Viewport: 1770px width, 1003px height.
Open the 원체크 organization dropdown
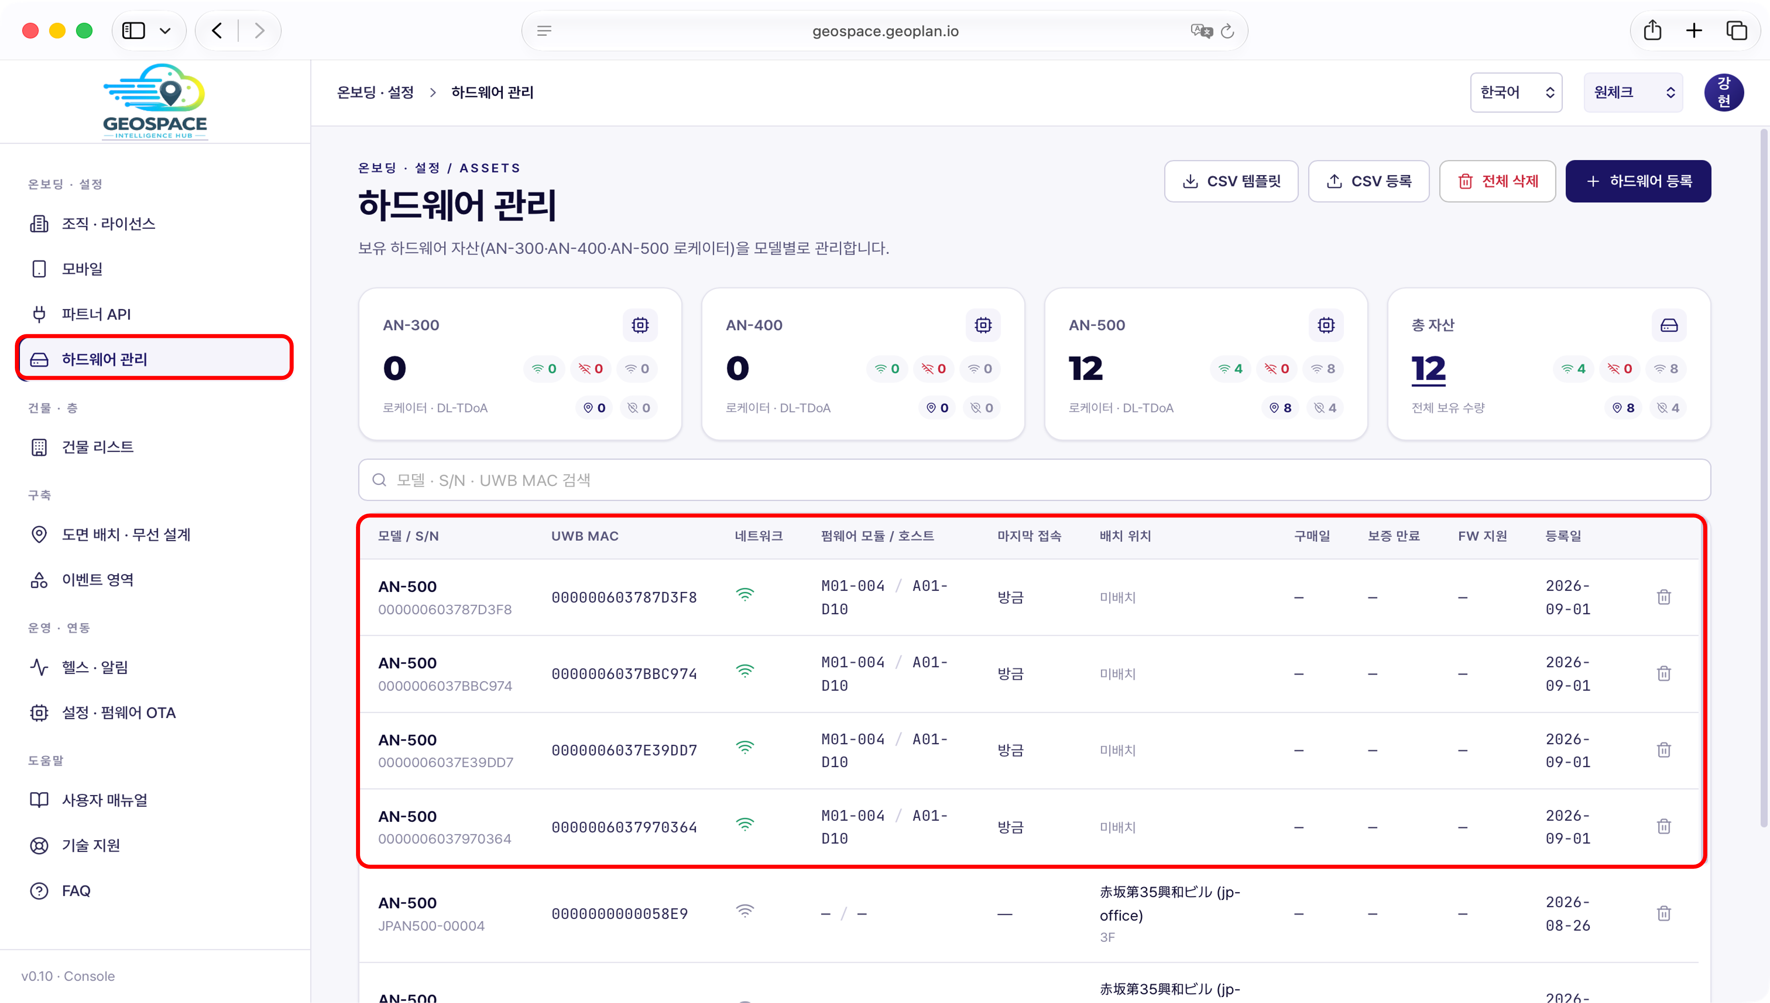pyautogui.click(x=1633, y=92)
